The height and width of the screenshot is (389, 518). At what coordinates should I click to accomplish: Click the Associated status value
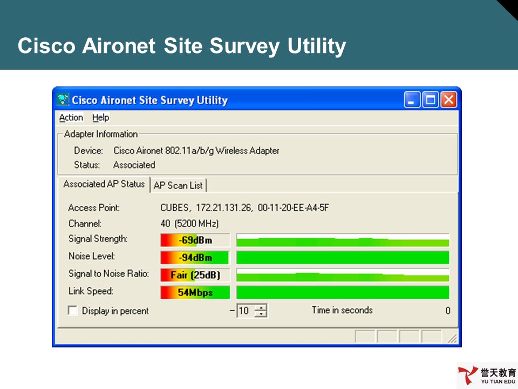click(x=134, y=165)
